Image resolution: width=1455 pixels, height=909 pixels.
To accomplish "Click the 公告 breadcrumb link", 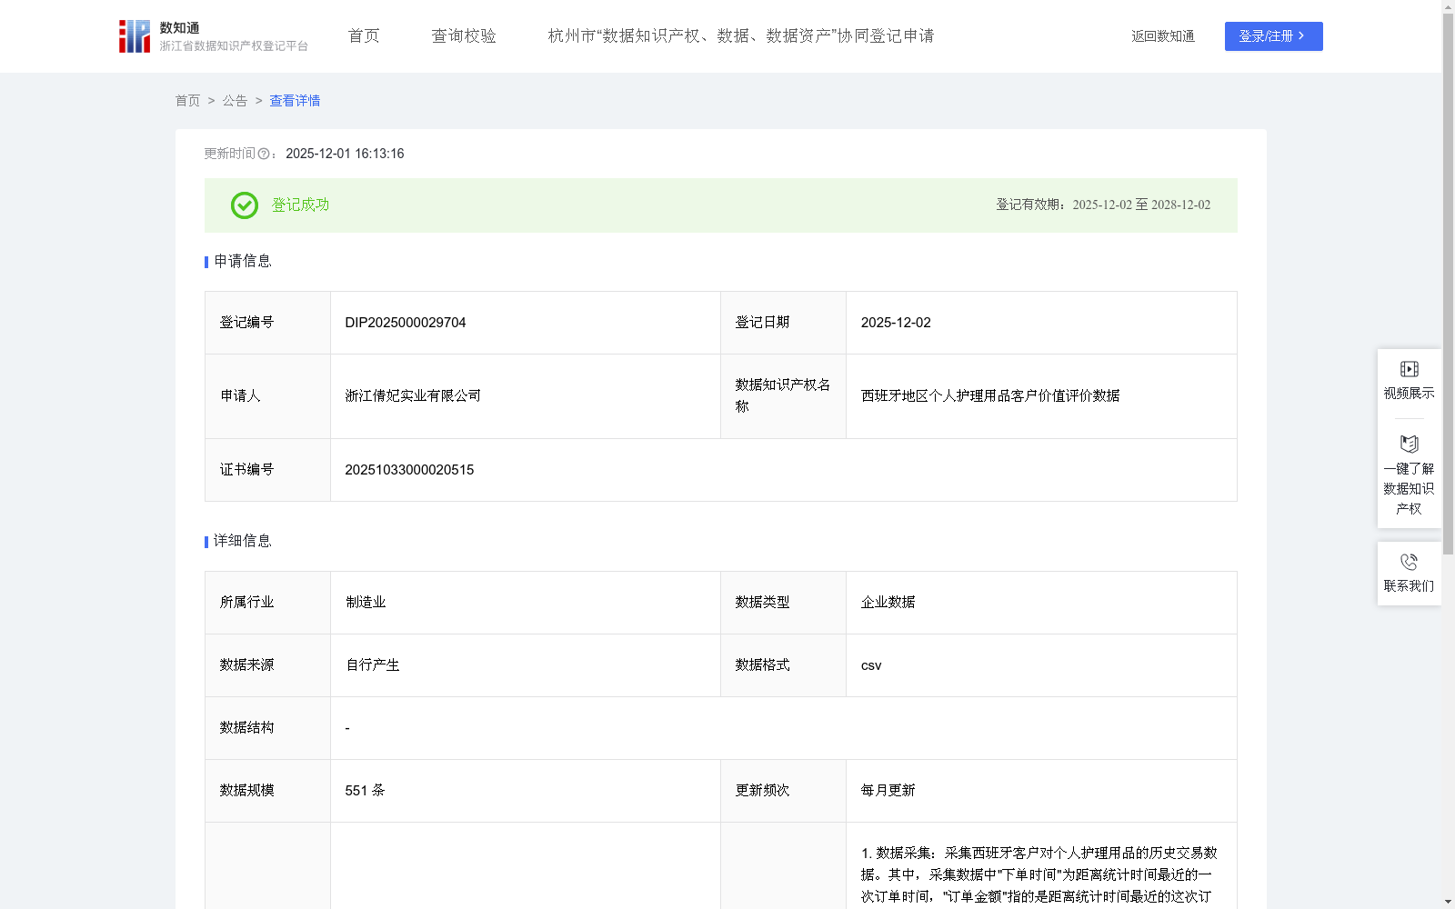I will tap(235, 101).
